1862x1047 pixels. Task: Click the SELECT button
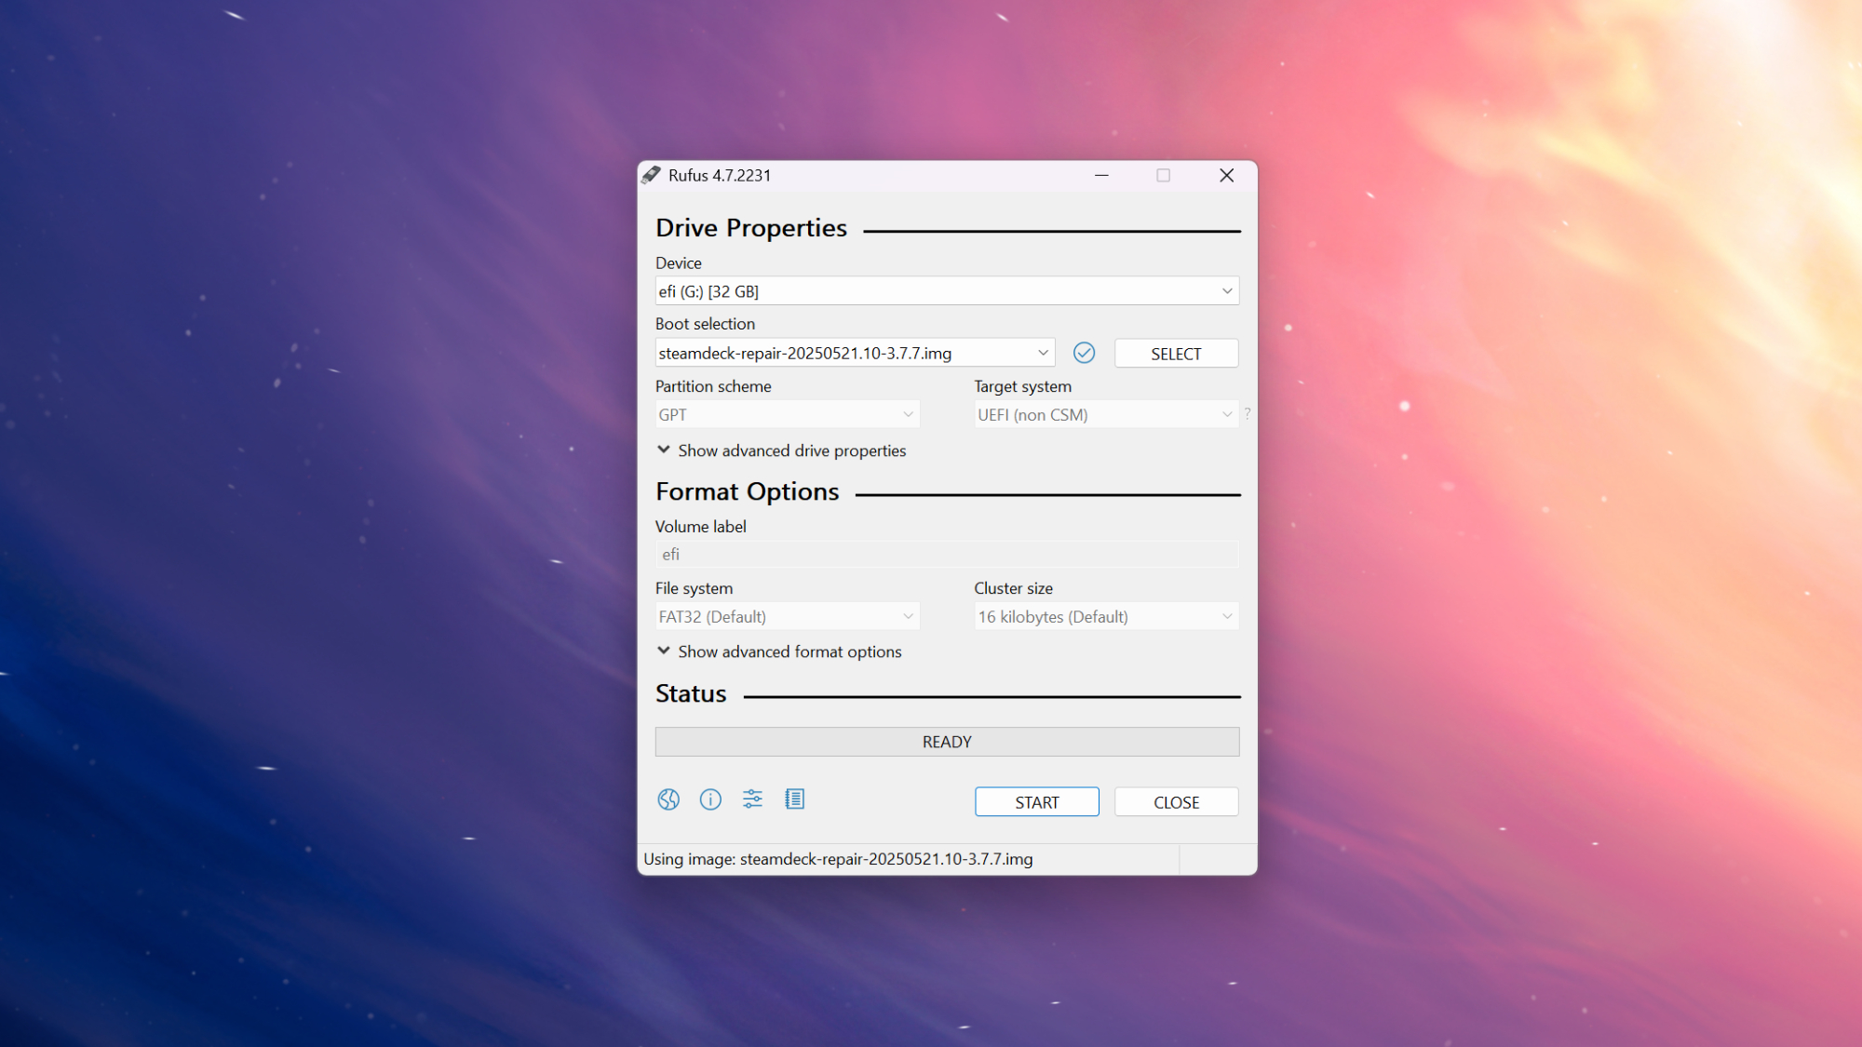(1176, 354)
